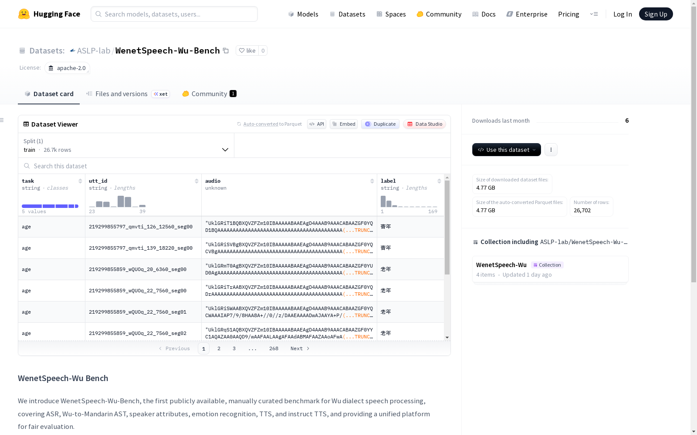Viewport: 697px width, 435px height.
Task: Open Enterprise page
Action: tap(527, 14)
